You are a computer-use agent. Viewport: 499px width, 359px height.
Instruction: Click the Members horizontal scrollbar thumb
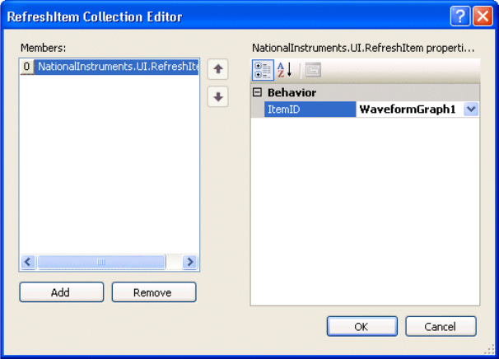(x=101, y=262)
